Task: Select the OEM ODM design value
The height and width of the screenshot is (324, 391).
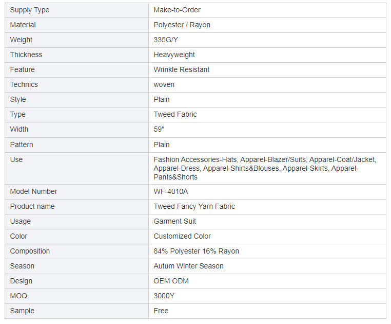Action: click(171, 281)
